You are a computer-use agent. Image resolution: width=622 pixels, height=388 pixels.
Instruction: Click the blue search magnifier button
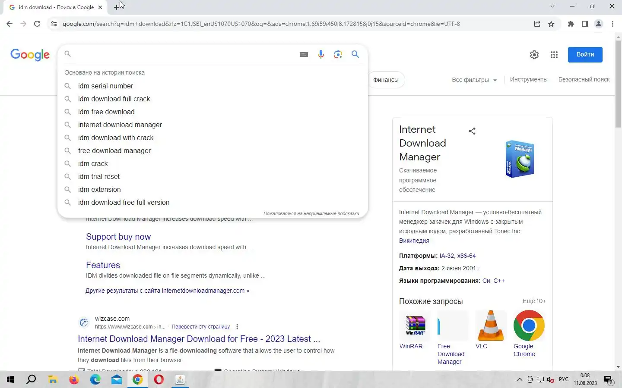(x=355, y=54)
